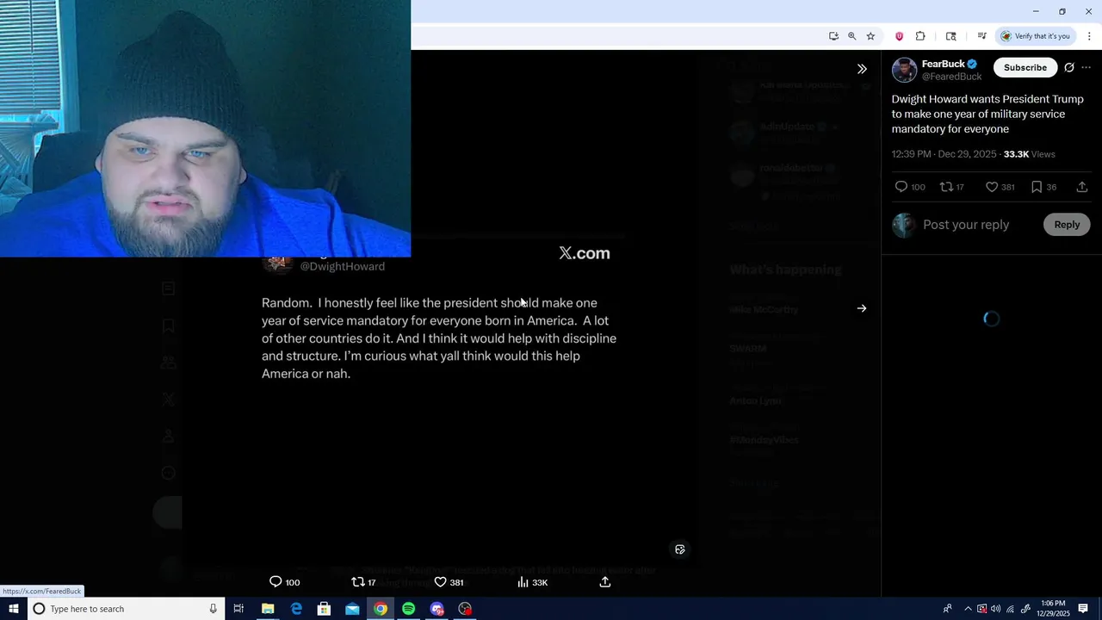The image size is (1102, 620).
Task: Open Windows Start menu
Action: [14, 609]
